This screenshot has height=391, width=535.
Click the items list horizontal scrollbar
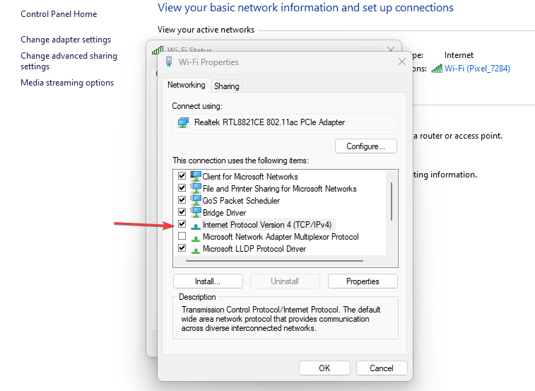click(x=274, y=261)
